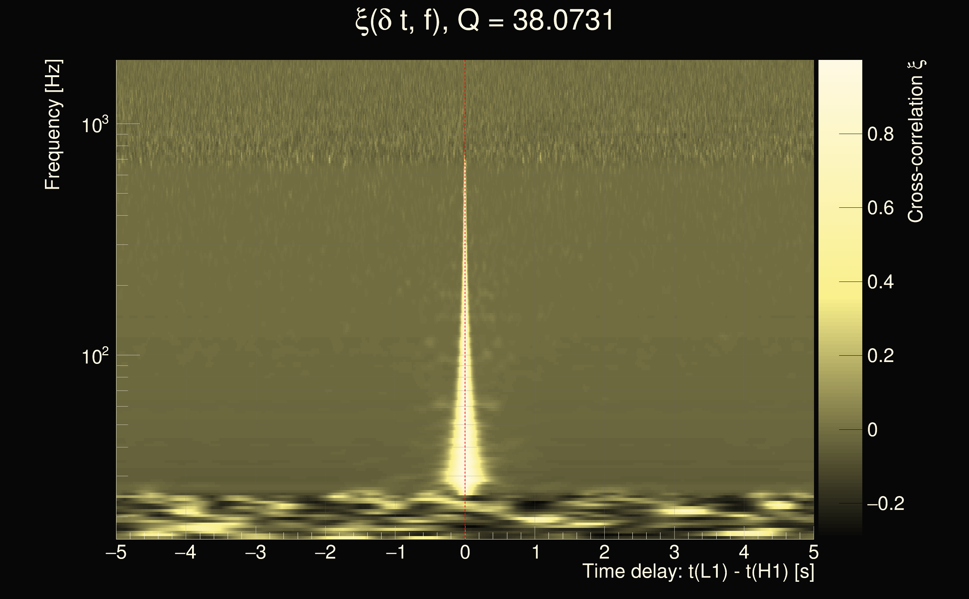Click the 0 mark on the colorbar
Image resolution: width=969 pixels, height=599 pixels.
872,430
